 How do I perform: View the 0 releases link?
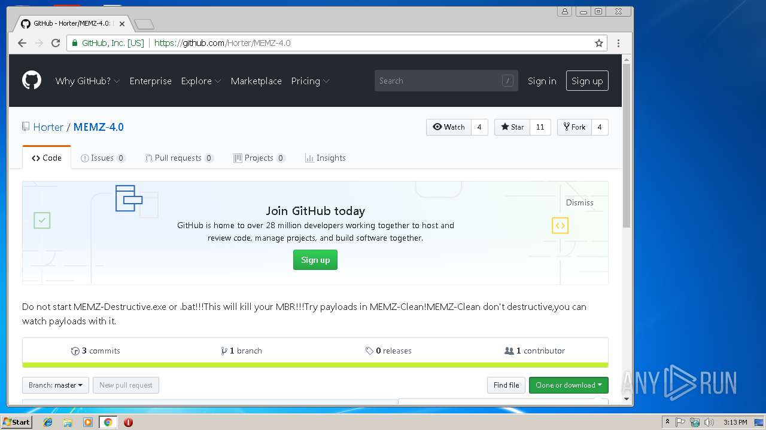click(x=388, y=351)
